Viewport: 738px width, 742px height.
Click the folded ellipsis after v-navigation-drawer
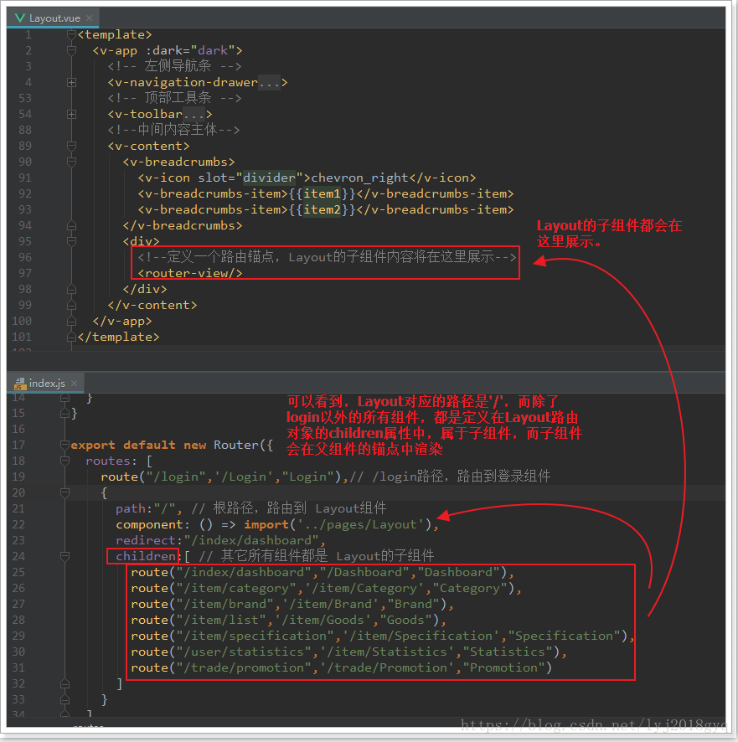coord(270,83)
